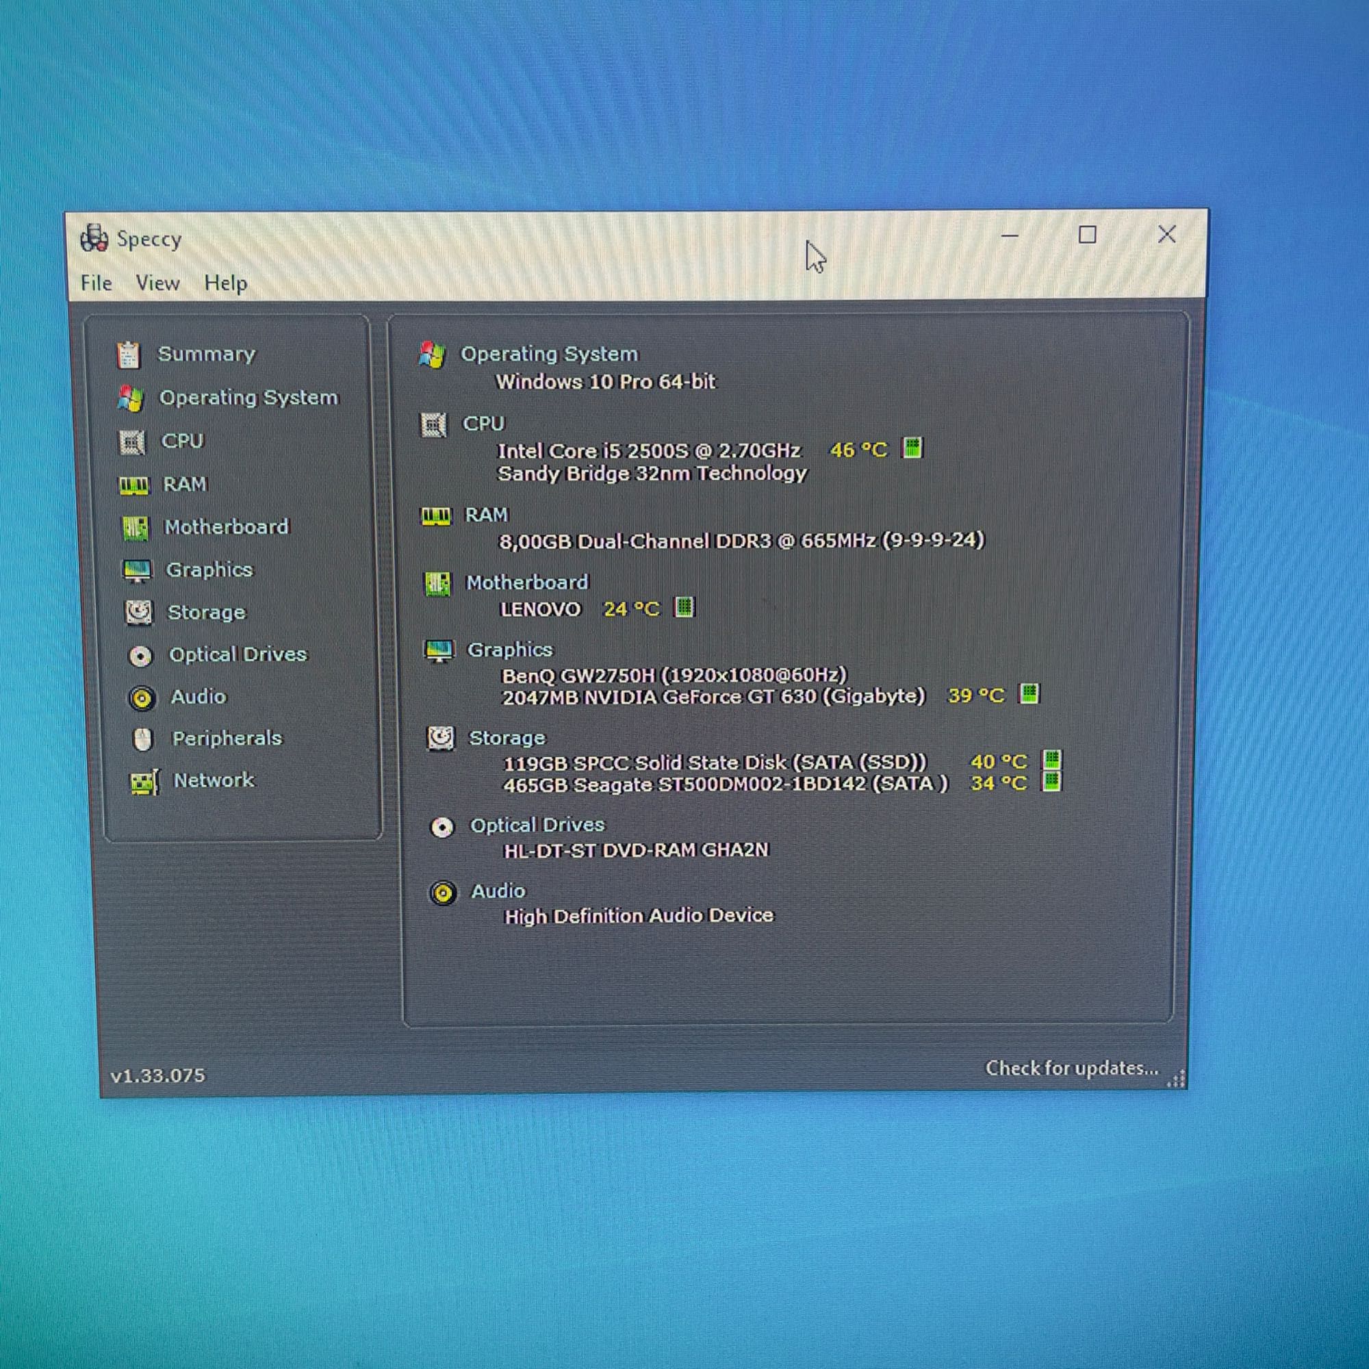
Task: Click the Audio speaker icon in sidebar
Action: click(x=142, y=699)
